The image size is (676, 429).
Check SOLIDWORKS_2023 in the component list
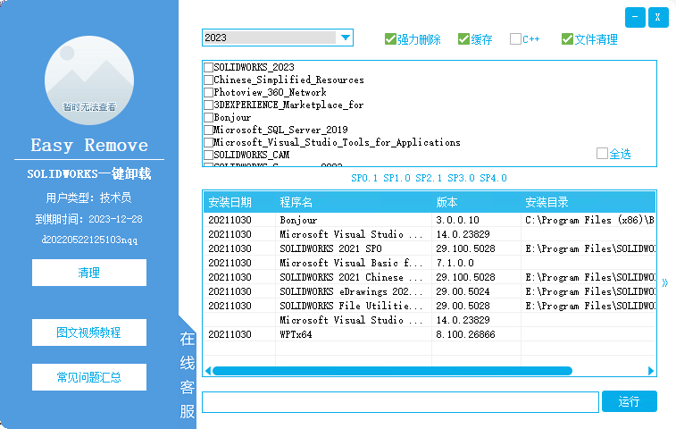coord(209,68)
